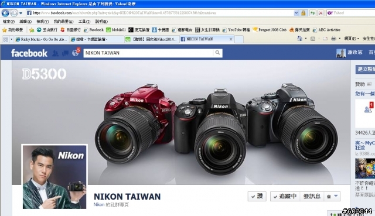
Task: Open a new blank tab
Action: tap(239, 39)
